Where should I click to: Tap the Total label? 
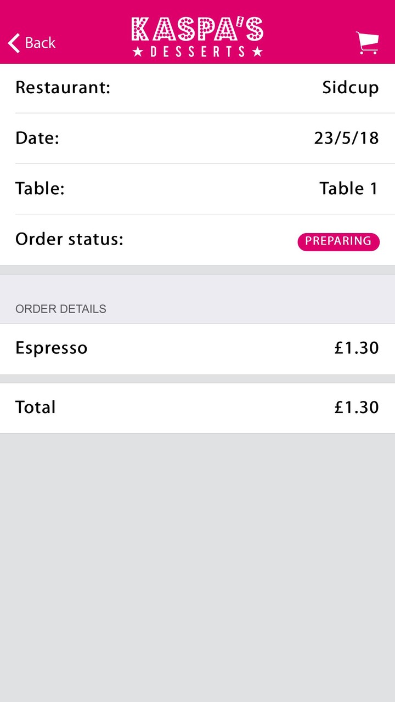(35, 407)
